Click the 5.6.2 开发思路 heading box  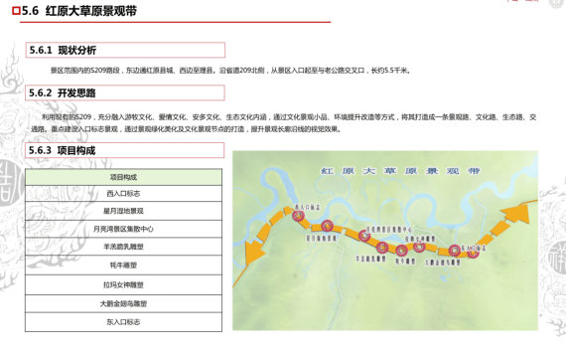click(125, 92)
